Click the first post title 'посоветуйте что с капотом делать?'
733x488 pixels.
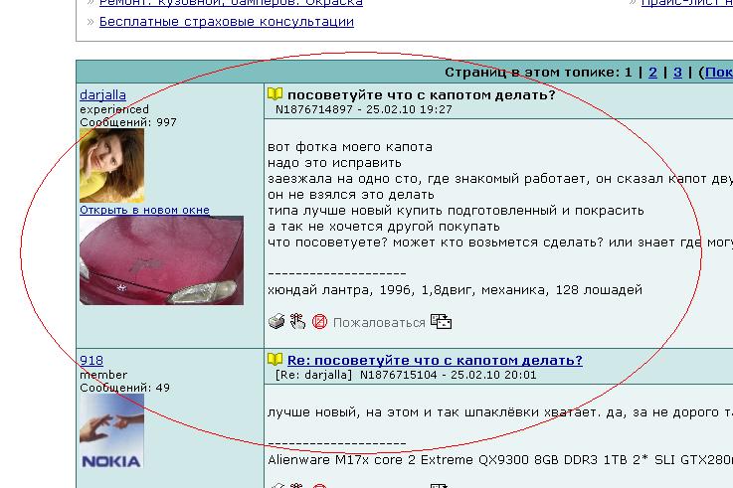coord(422,95)
